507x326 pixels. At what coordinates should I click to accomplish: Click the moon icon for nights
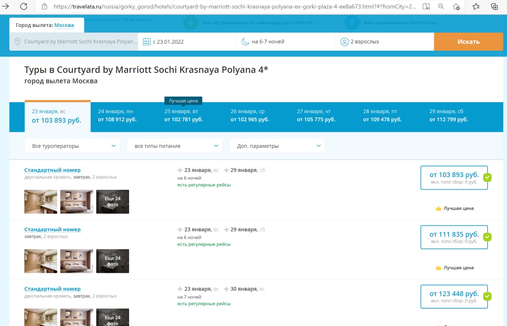(246, 42)
